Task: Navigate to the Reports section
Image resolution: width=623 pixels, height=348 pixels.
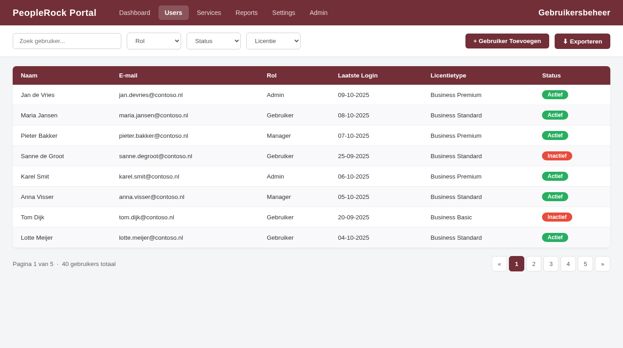Action: (x=246, y=13)
